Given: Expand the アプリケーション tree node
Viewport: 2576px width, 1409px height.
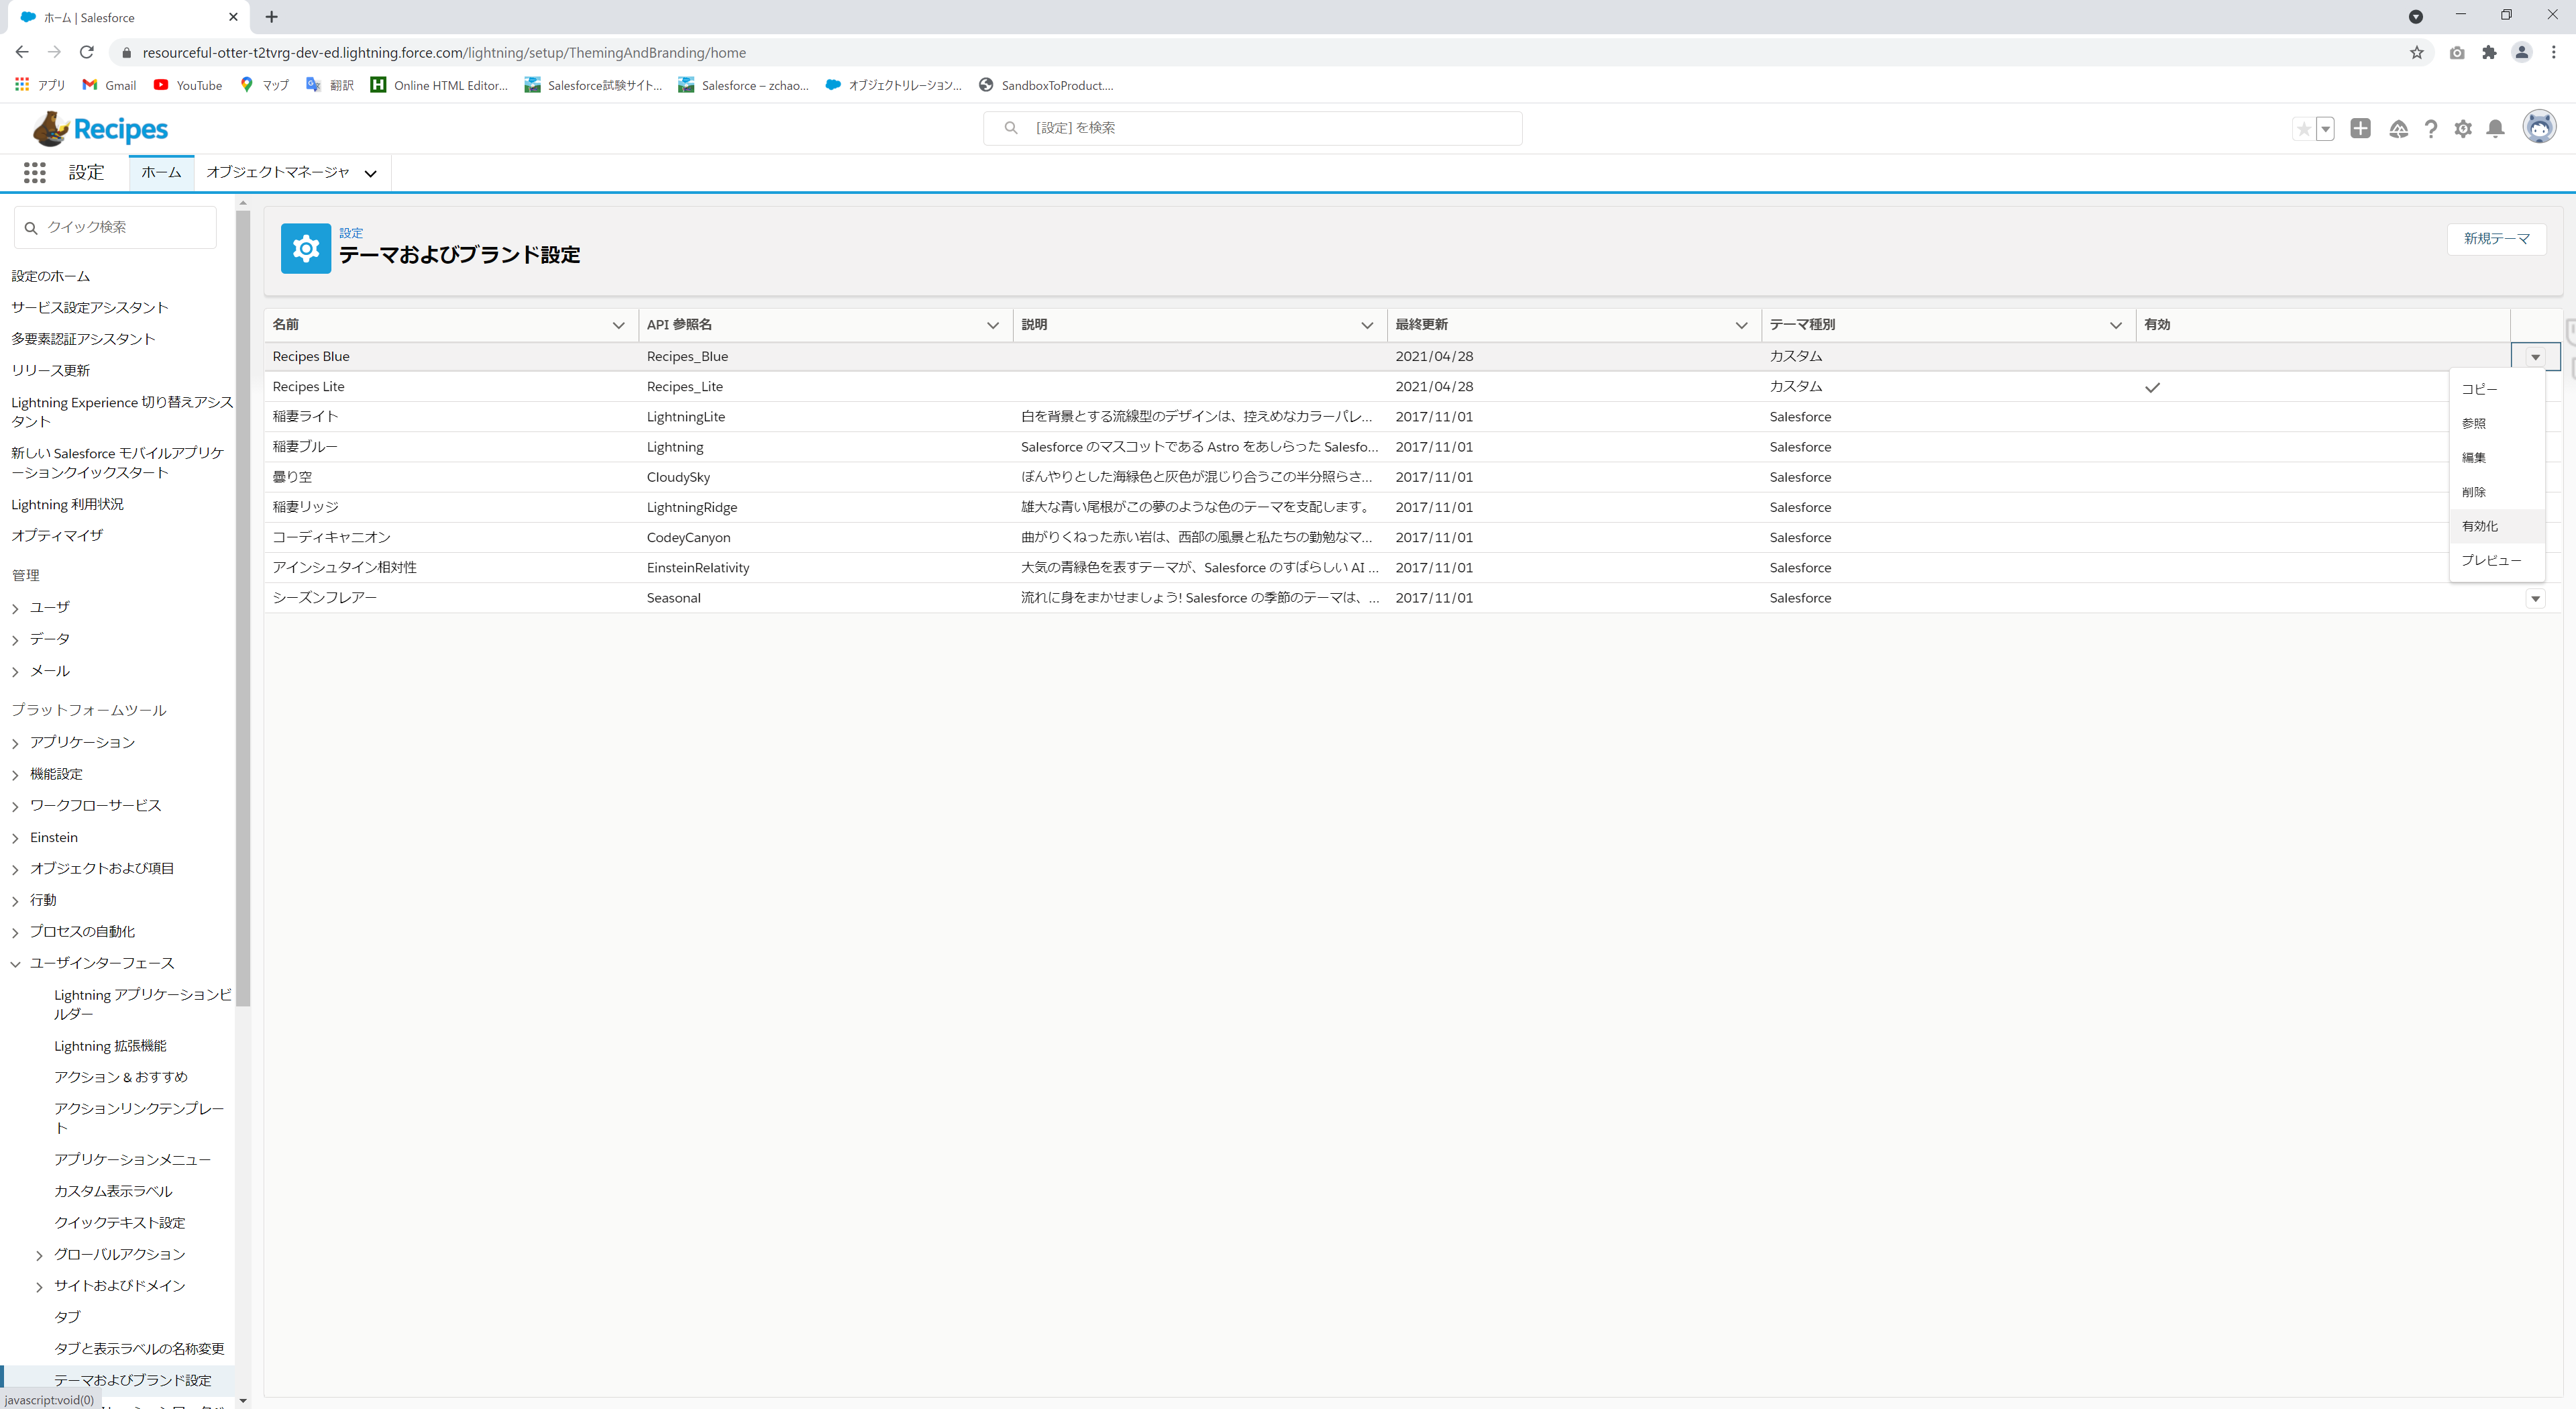Looking at the screenshot, I should pos(15,743).
